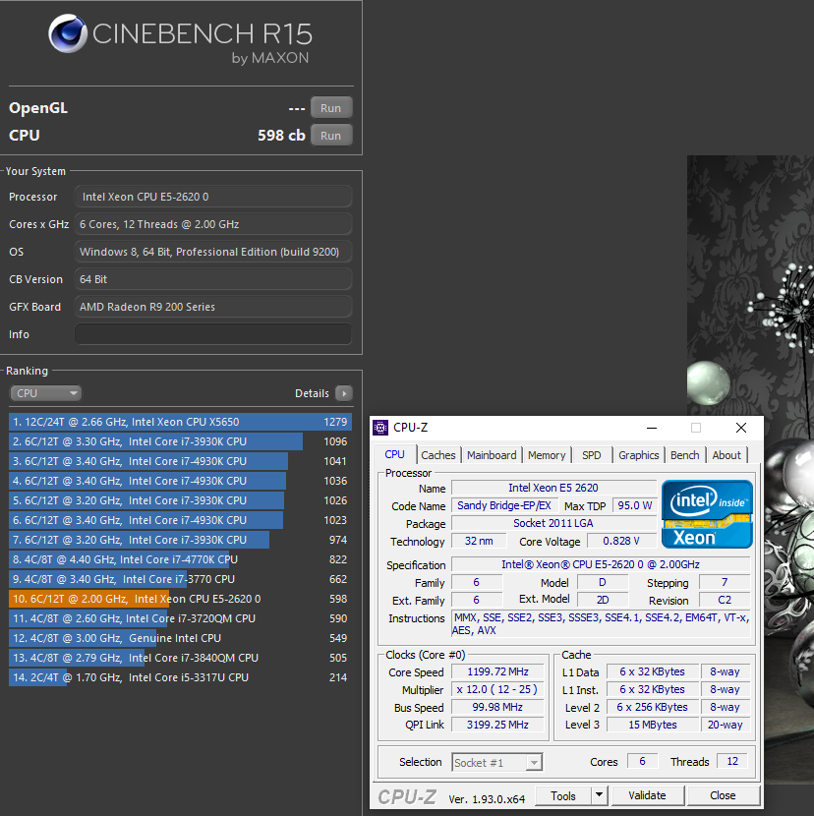Click the Bus Speed value 99.98 MHz

pyautogui.click(x=497, y=707)
